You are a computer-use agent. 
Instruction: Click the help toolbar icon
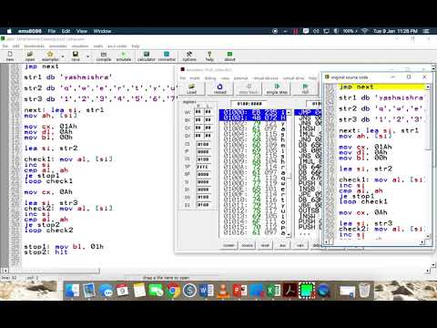[209, 56]
